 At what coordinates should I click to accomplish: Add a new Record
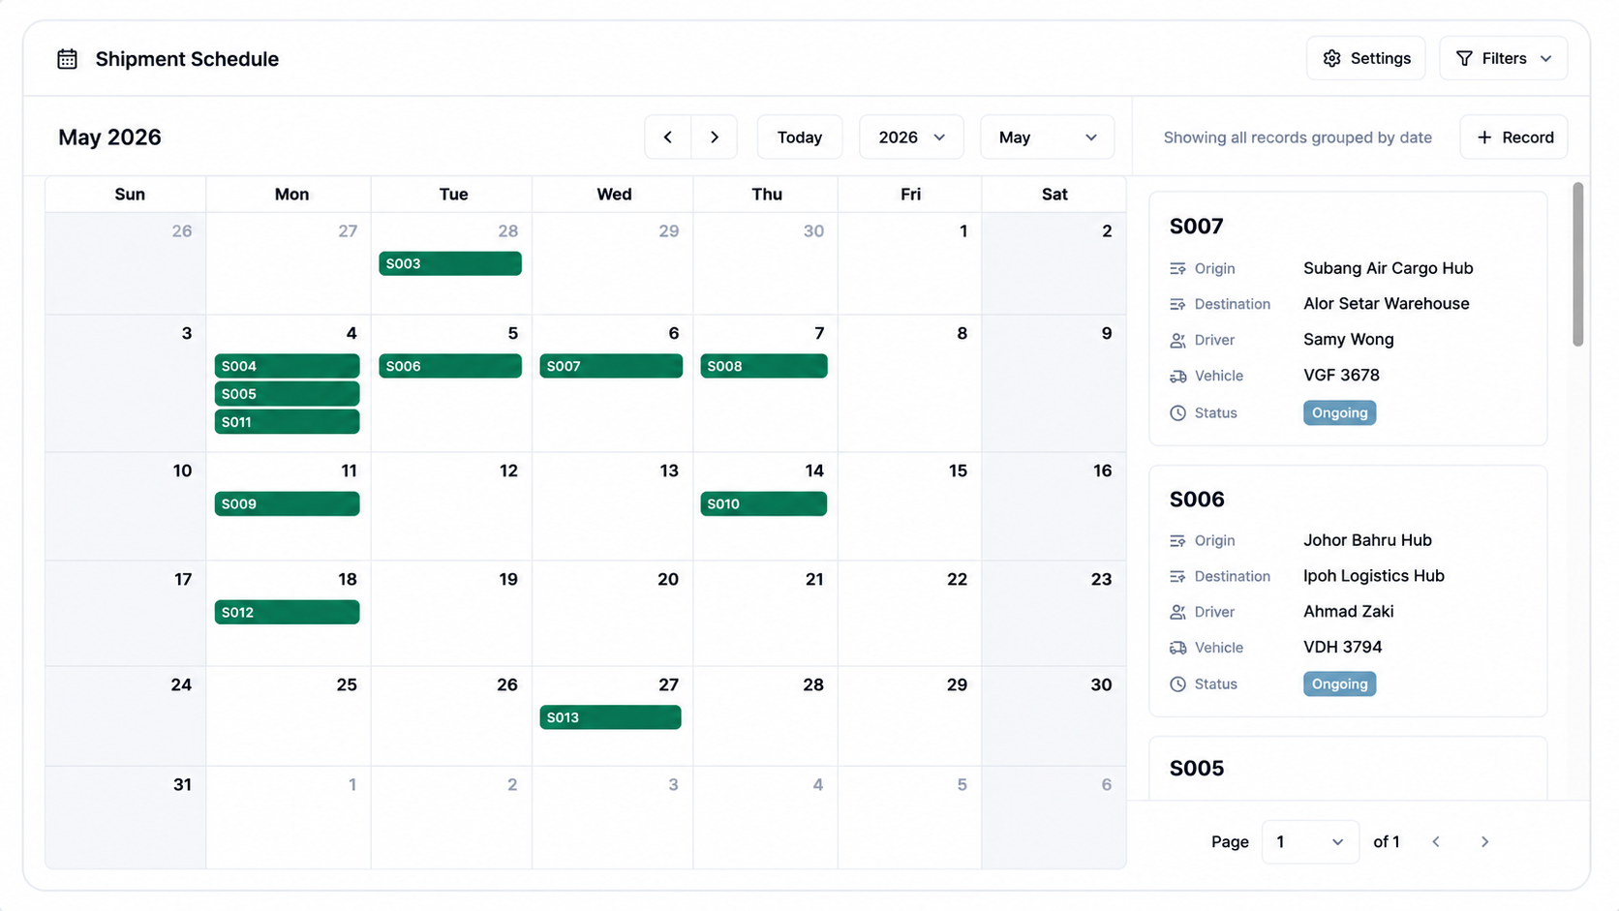click(1514, 137)
